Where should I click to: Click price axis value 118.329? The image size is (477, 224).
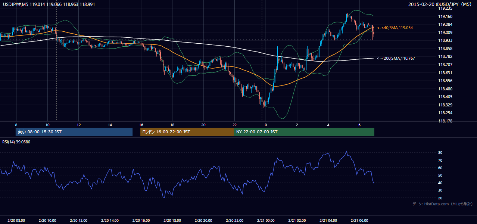445,105
